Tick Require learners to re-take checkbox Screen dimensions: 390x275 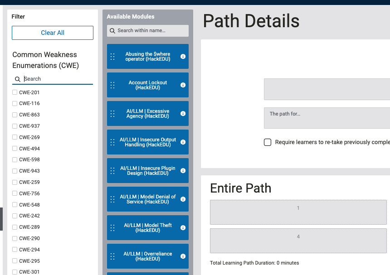pos(268,142)
